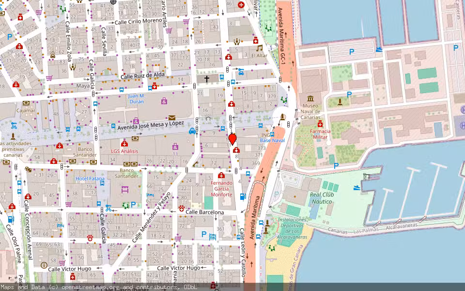Screen dimensions: 465x291
Task: Click the monument icon at the roundabout
Action: (x=282, y=117)
